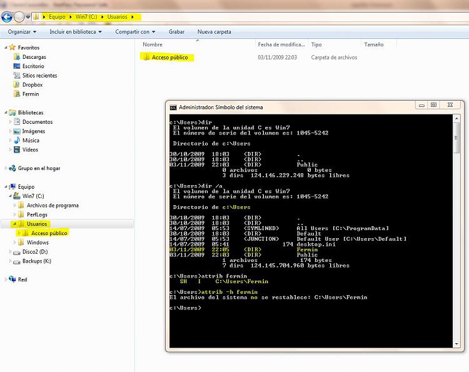Image resolution: width=469 pixels, height=372 pixels.
Task: Minimize the Símbolo del sistema window
Action: pyautogui.click(x=421, y=105)
